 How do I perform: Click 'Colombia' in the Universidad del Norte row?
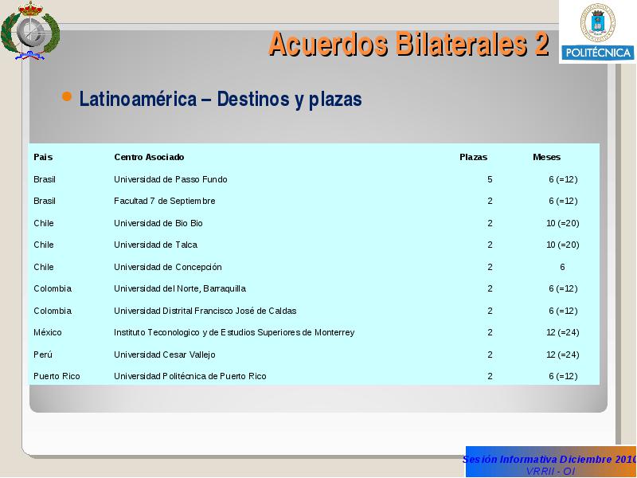tap(53, 288)
